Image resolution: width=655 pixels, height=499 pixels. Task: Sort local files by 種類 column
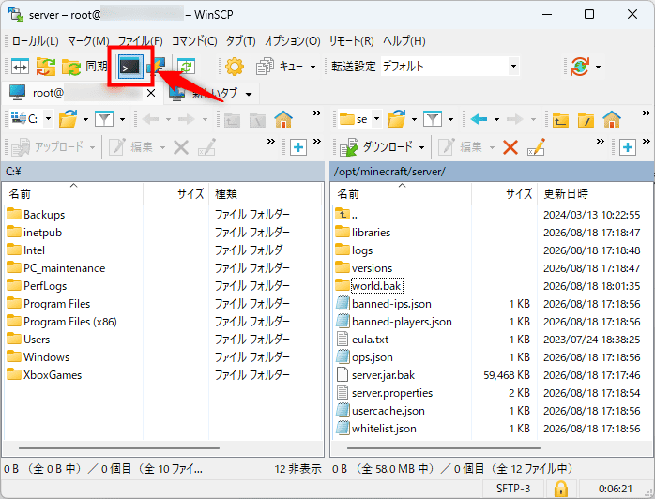click(x=266, y=194)
